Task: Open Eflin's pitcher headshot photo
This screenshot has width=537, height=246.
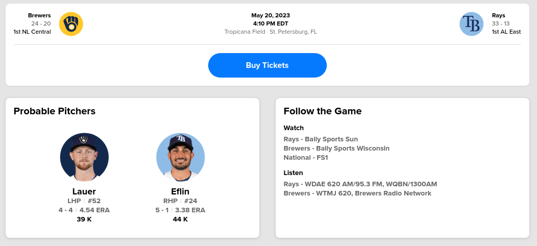Action: click(181, 157)
